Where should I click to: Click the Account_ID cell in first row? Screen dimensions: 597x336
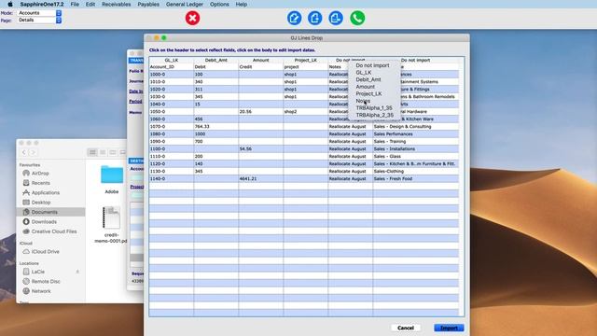pos(172,66)
